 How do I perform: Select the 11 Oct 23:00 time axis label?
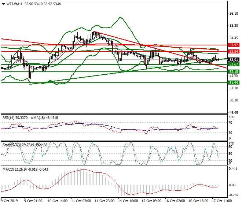[x=104, y=201]
